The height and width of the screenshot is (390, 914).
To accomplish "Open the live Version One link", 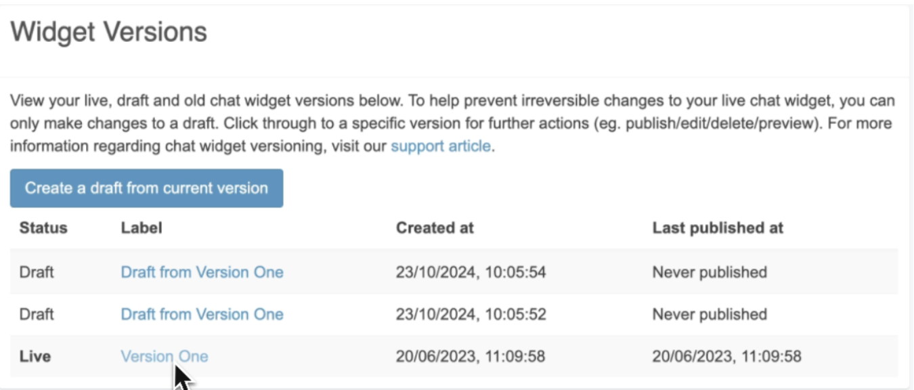I will tap(165, 356).
